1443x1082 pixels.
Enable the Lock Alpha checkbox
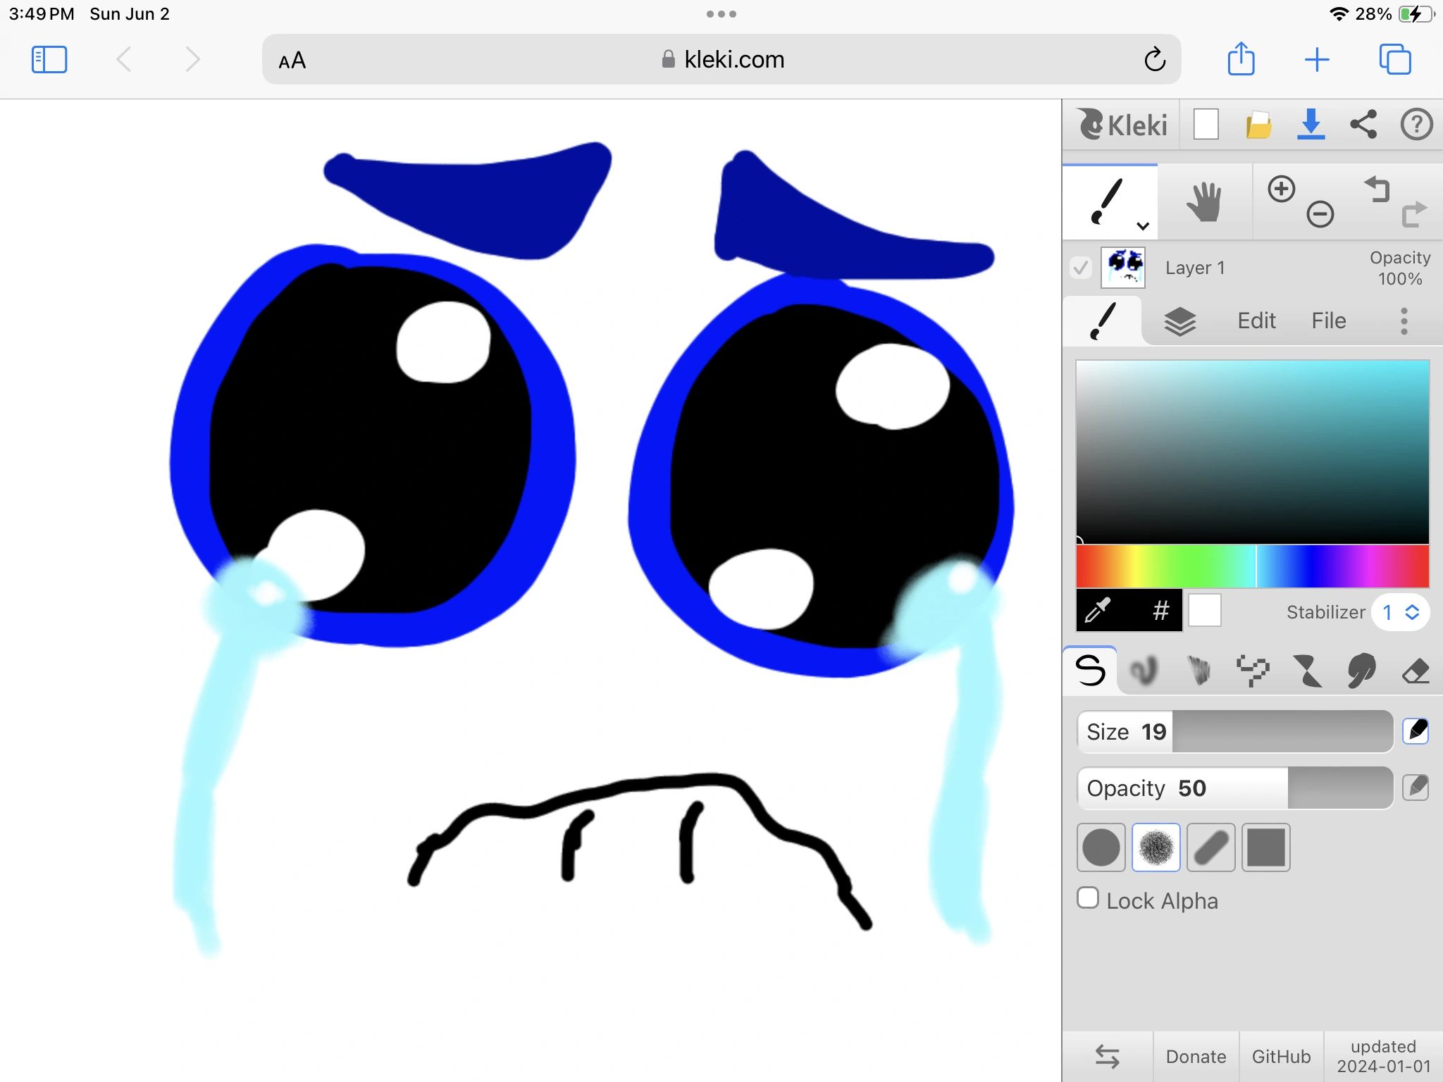(x=1088, y=898)
